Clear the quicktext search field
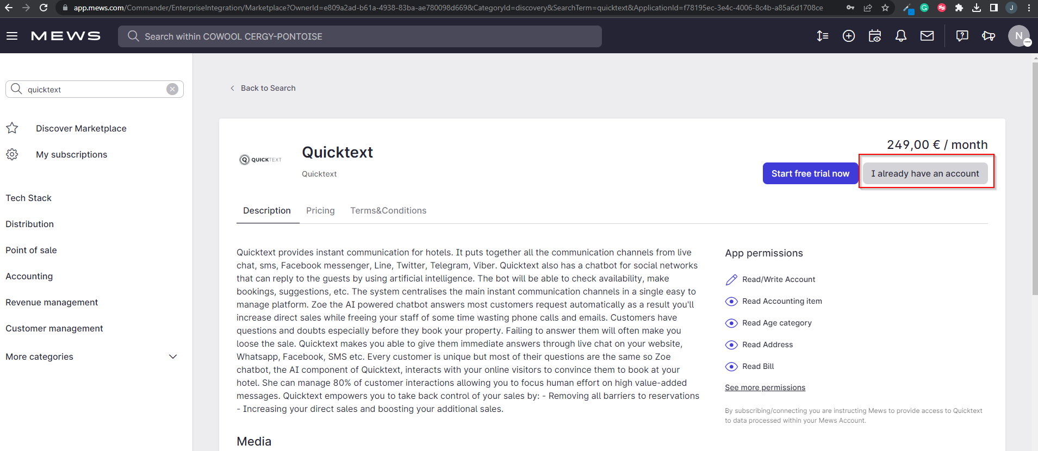 [x=172, y=89]
